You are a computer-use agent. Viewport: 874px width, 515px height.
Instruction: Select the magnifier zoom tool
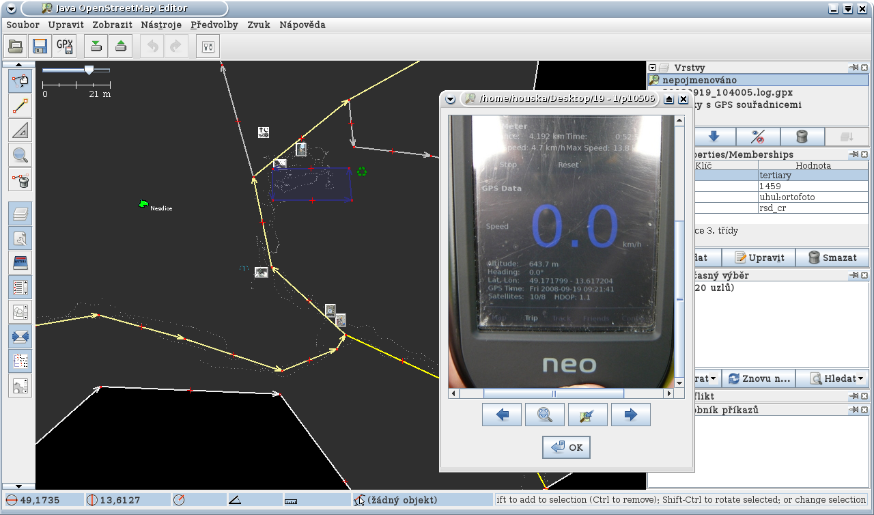coord(20,155)
